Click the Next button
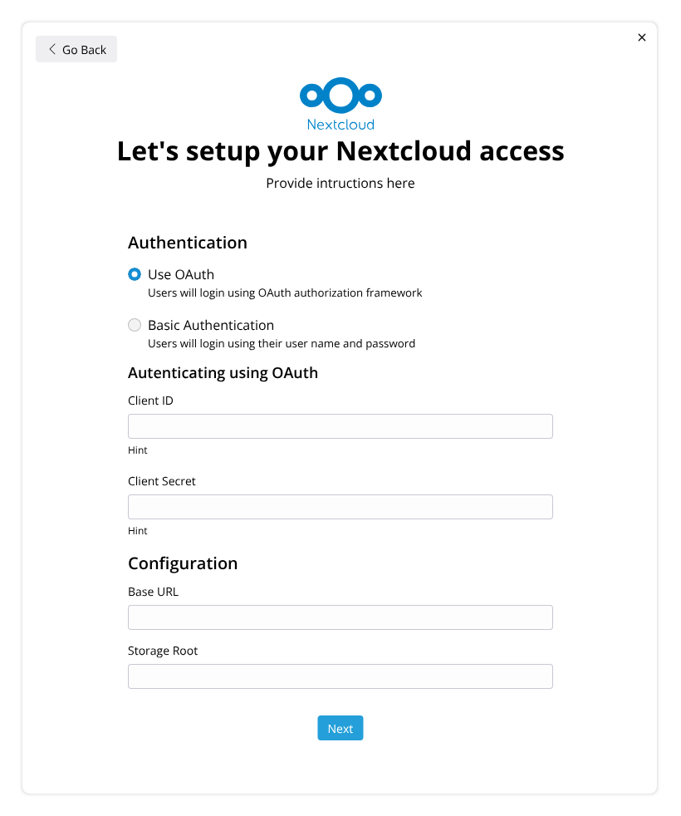The image size is (681, 816). (340, 728)
